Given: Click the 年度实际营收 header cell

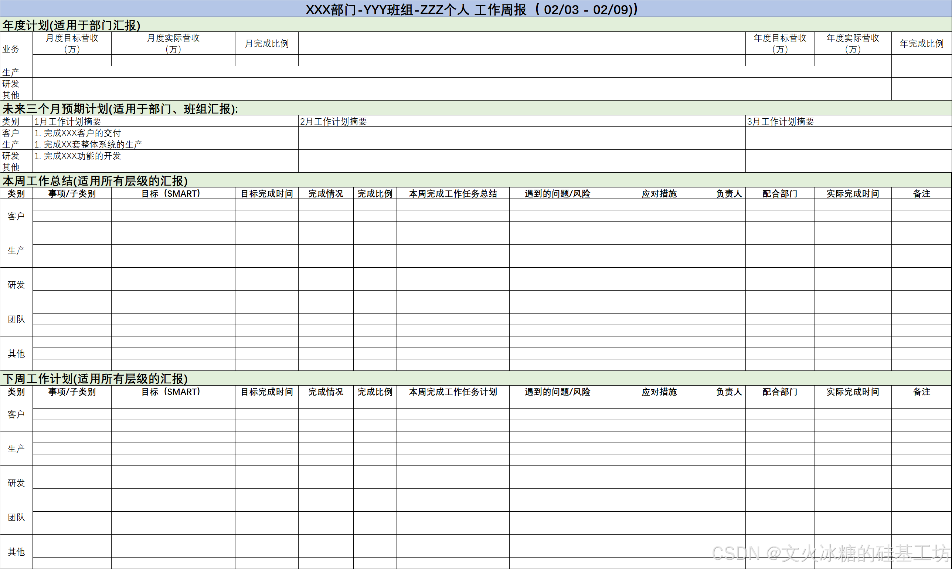Looking at the screenshot, I should [853, 43].
